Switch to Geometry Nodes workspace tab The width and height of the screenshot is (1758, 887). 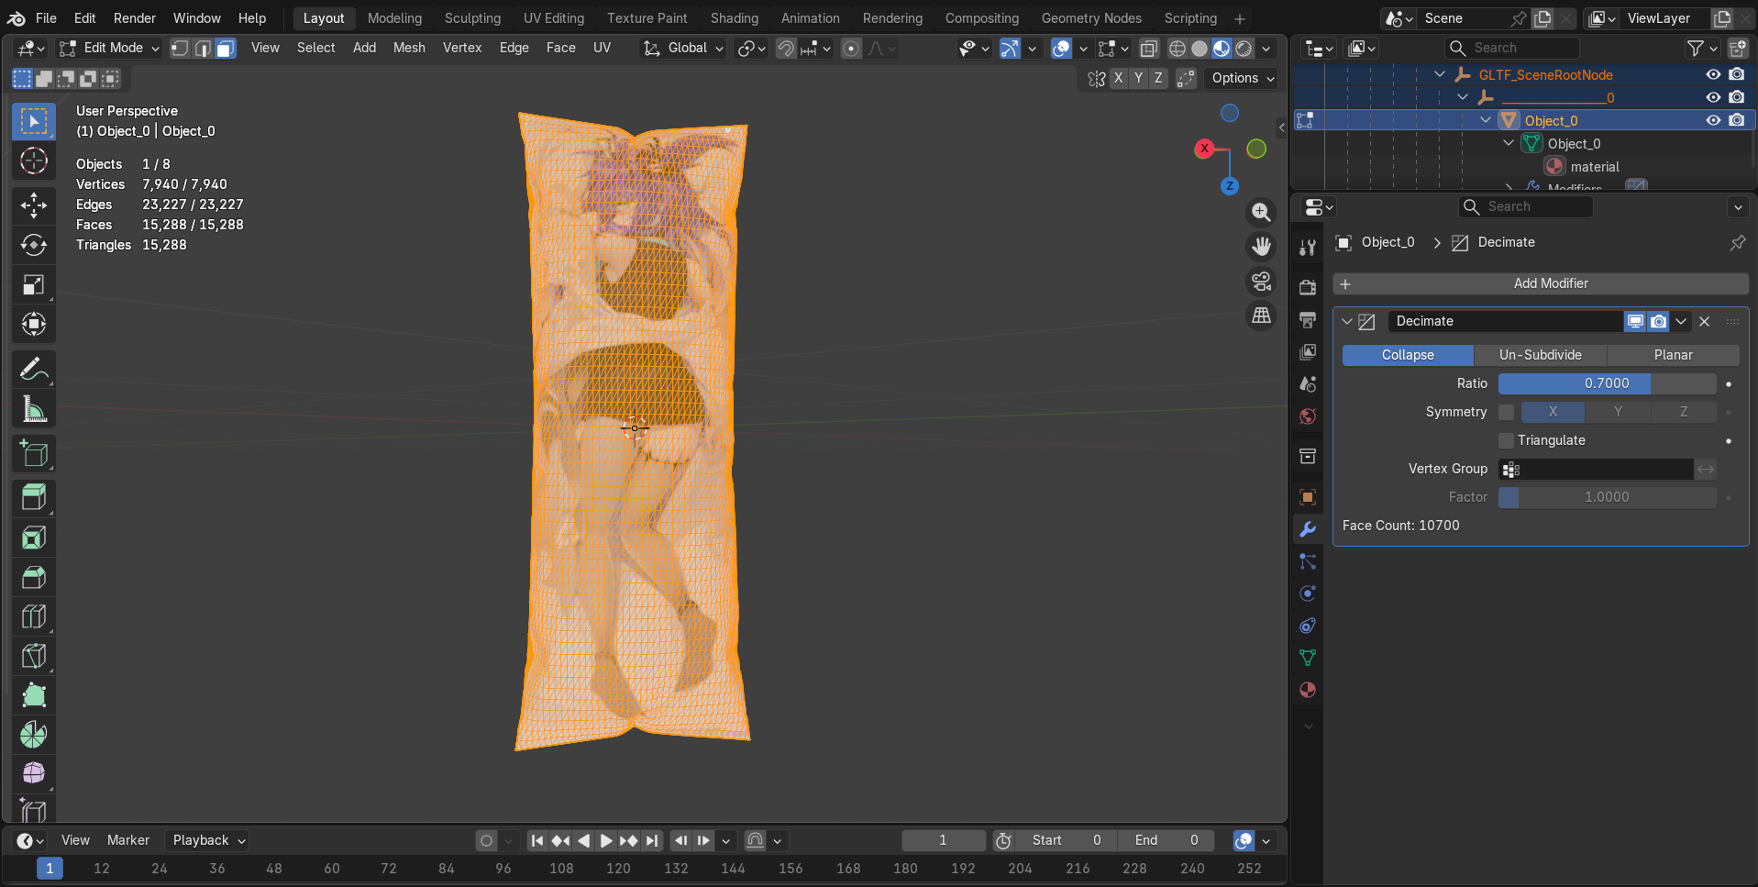(x=1091, y=18)
